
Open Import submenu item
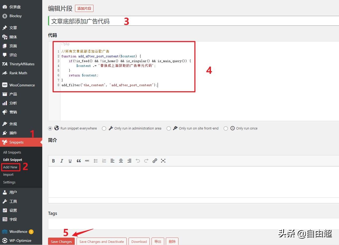(8, 175)
